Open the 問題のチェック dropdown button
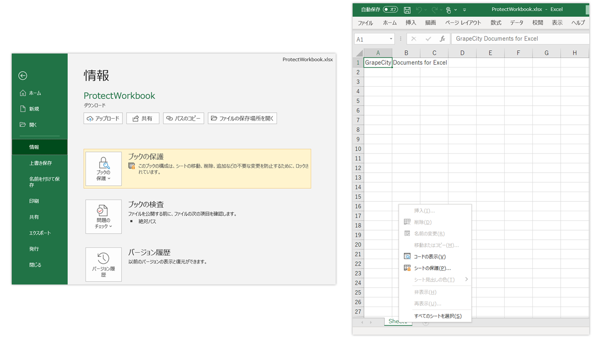This screenshot has width=601, height=338. pos(103,217)
